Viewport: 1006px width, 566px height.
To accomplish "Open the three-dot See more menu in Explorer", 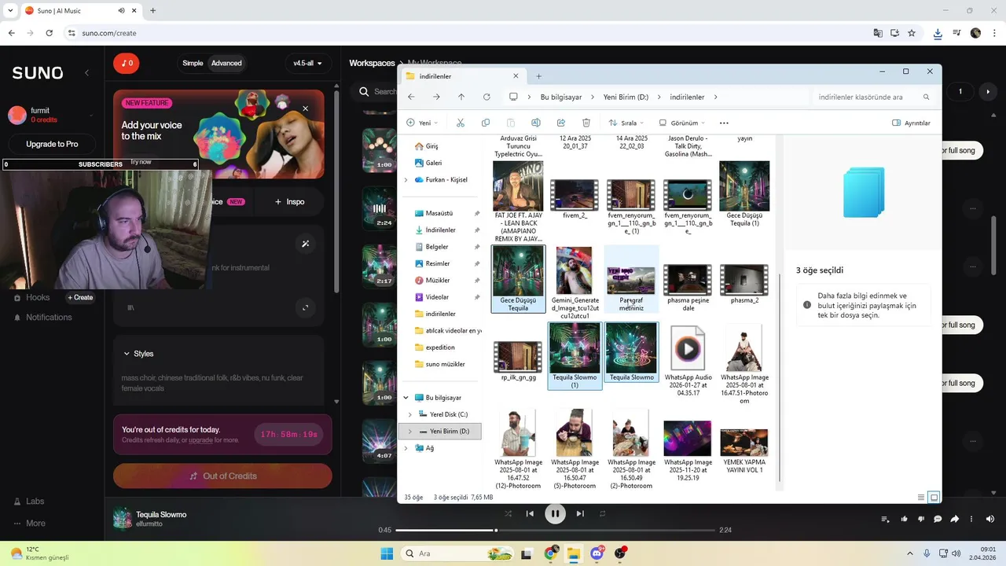I will 724,123.
